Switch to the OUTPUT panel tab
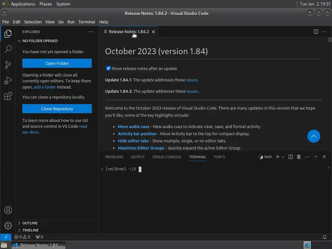 click(137, 157)
